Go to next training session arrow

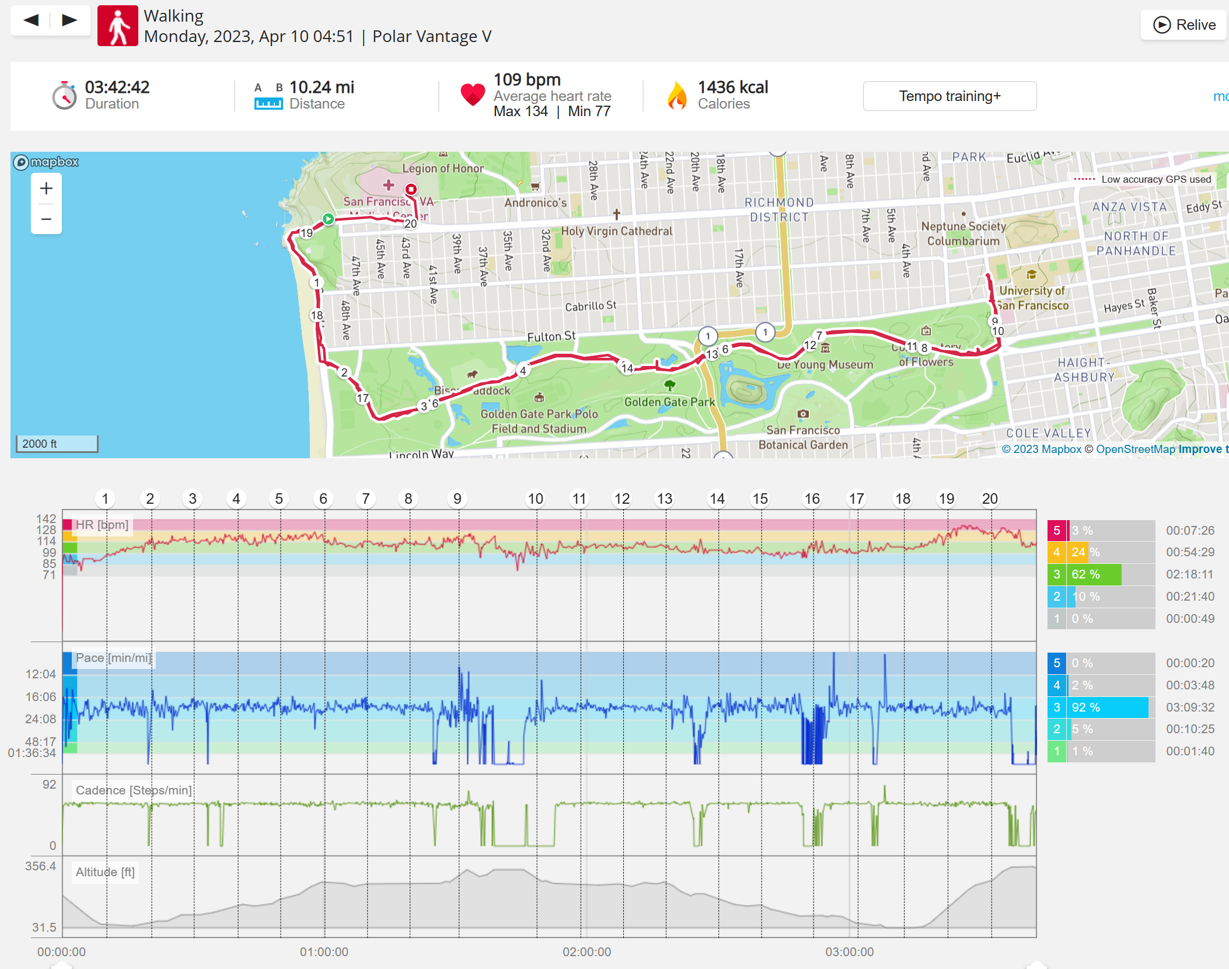click(70, 20)
